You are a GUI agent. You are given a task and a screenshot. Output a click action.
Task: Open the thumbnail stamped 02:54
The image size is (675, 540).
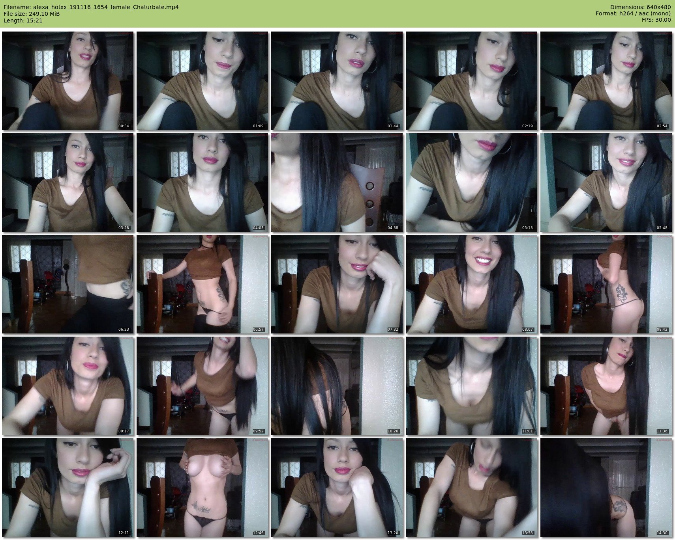pyautogui.click(x=606, y=81)
